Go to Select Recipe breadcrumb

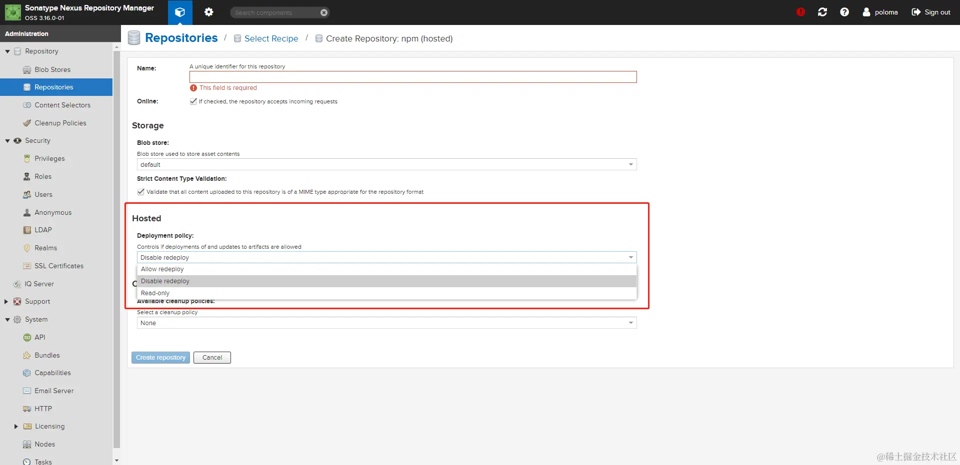[x=271, y=38]
